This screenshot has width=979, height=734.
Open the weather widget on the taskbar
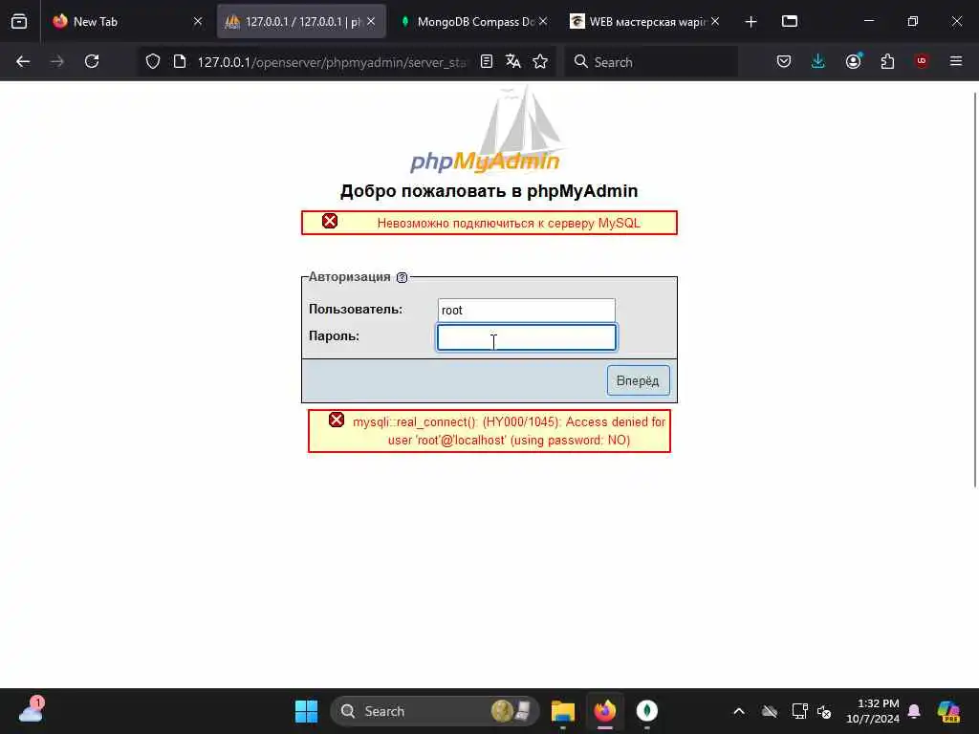(32, 711)
